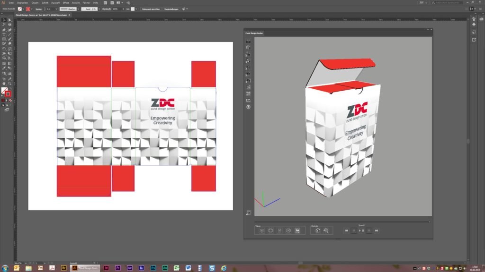Jump to the animation's first frame

(x=346, y=230)
